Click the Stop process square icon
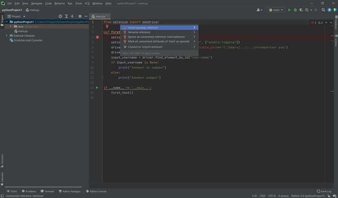 pyautogui.click(x=316, y=10)
